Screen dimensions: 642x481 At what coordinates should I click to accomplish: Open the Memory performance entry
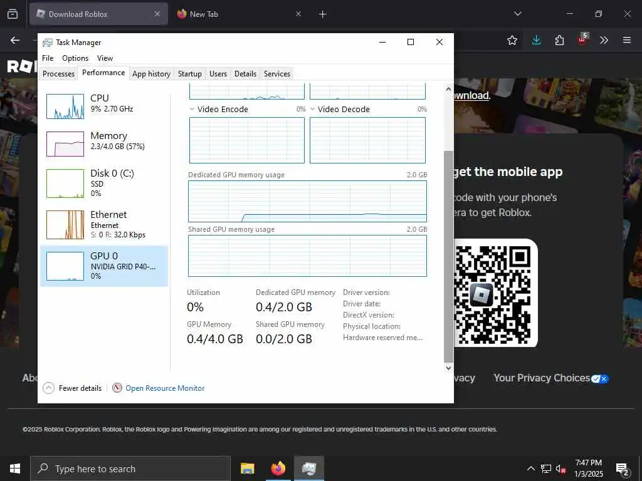point(104,143)
